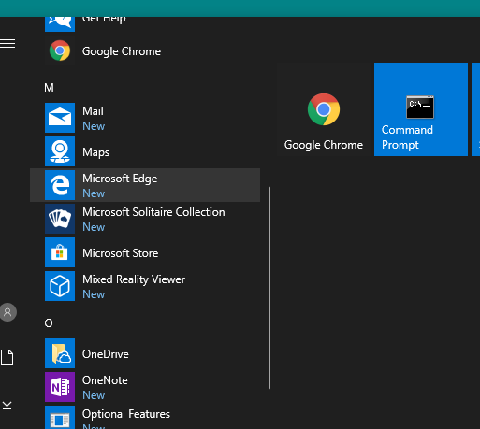480x429 pixels.
Task: Click the Maps text label
Action: 95,152
